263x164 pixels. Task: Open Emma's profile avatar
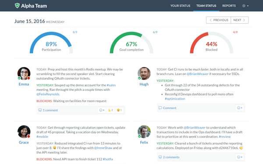point(24,73)
